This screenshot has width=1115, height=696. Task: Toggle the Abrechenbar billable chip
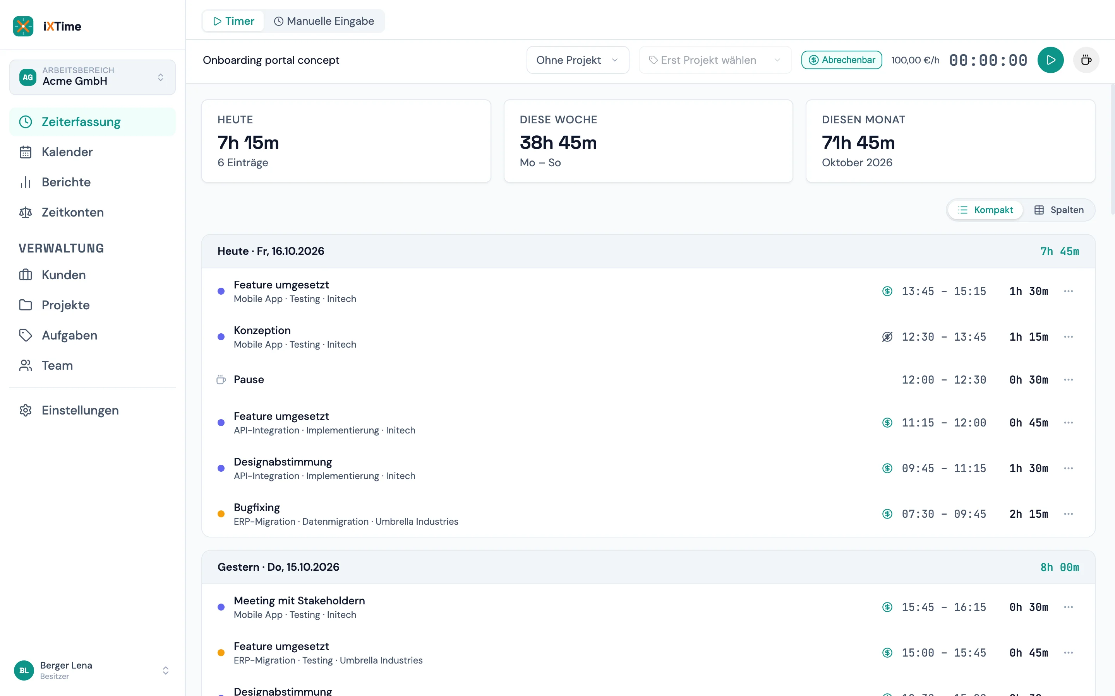[x=841, y=60]
